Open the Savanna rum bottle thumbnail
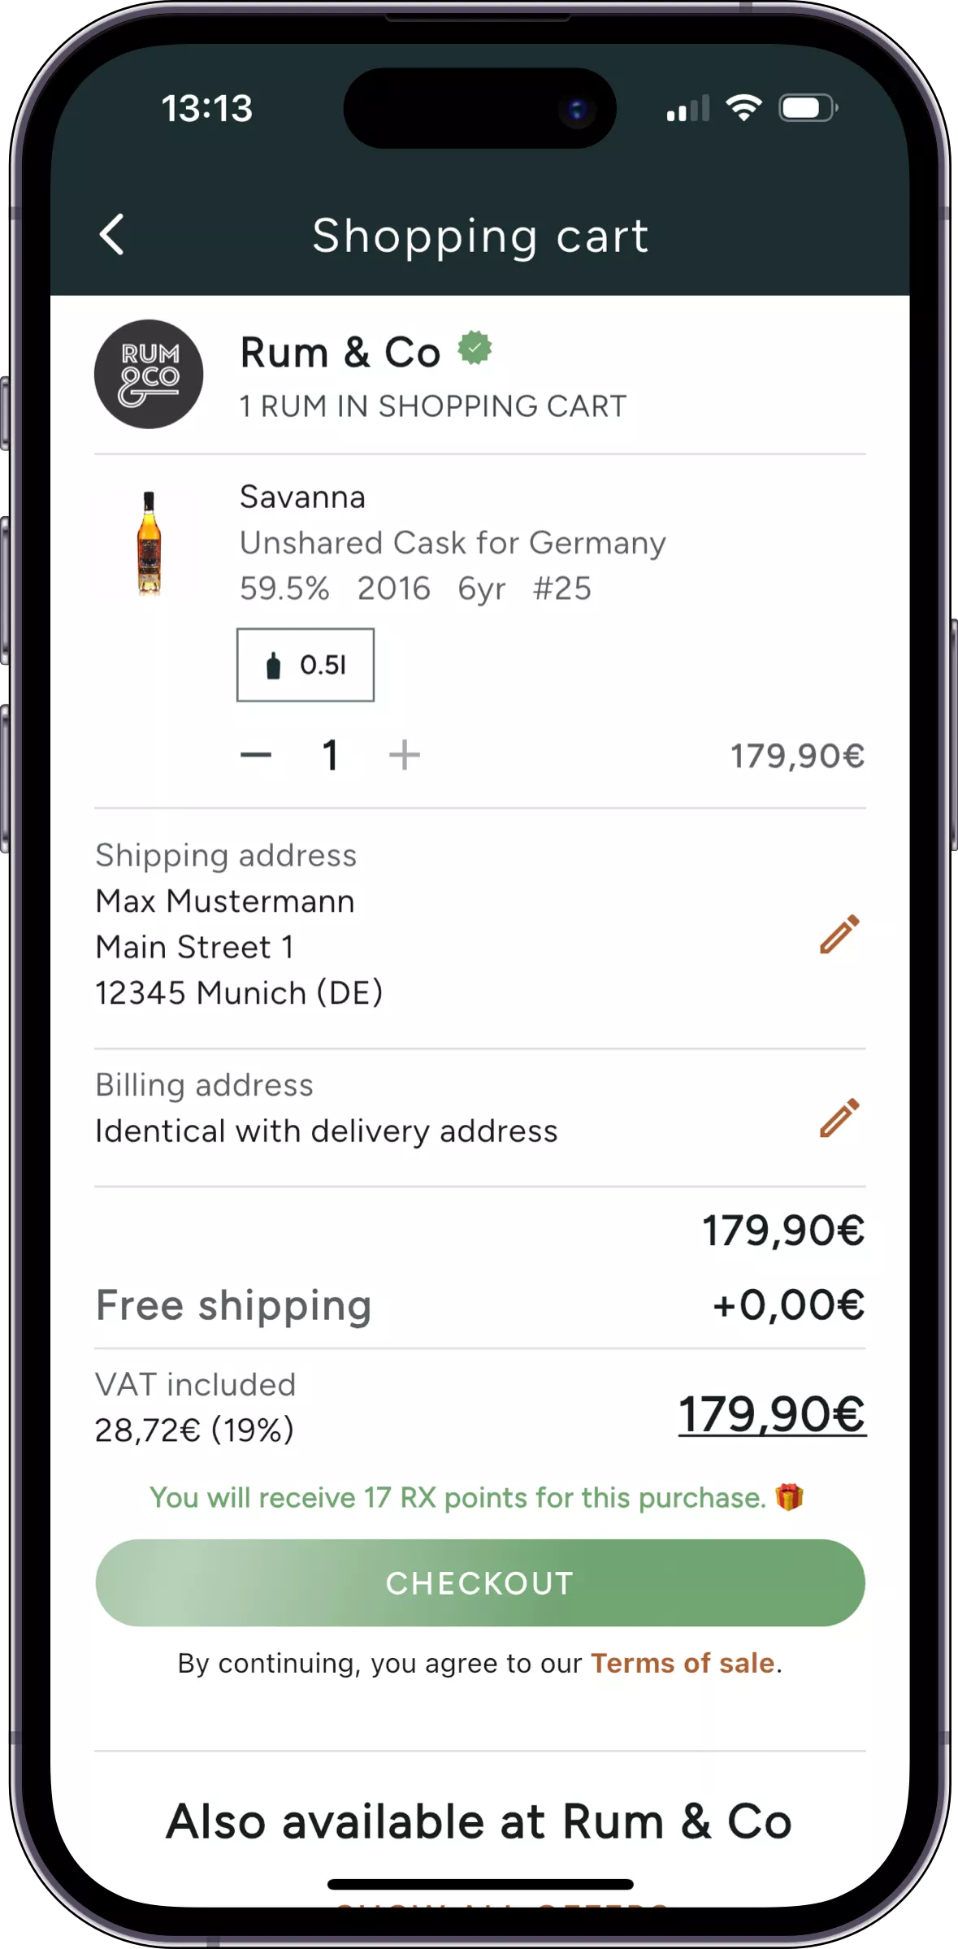958x1949 pixels. 149,544
